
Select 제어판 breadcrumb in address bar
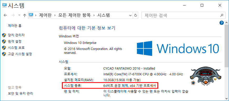point(45,15)
